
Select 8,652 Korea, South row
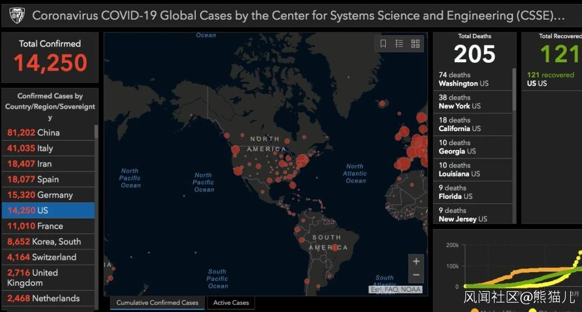(x=48, y=241)
